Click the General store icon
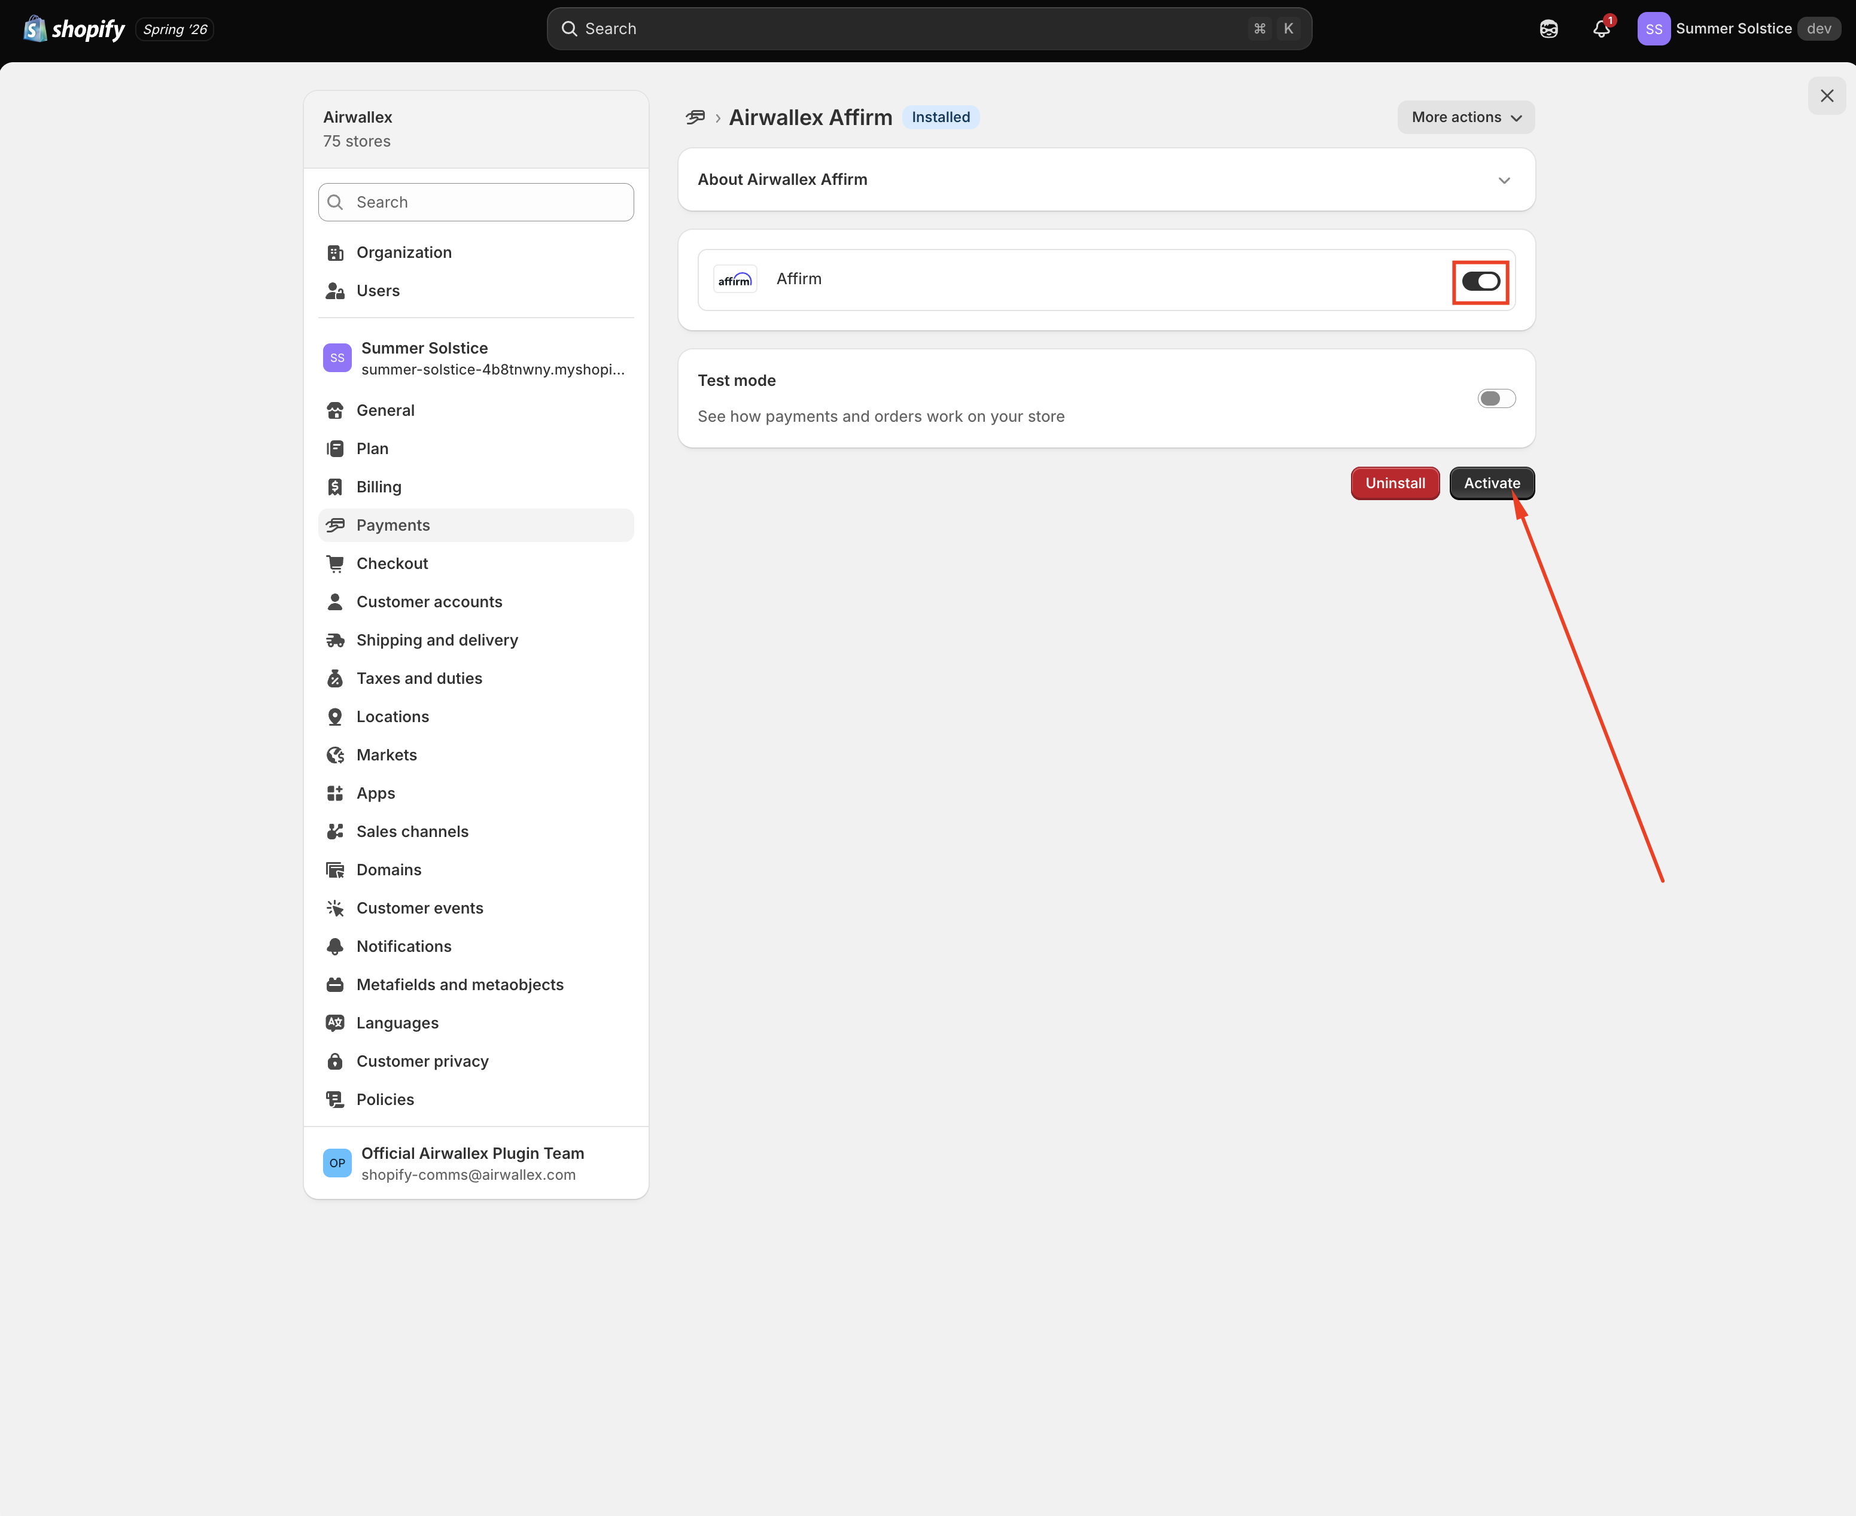1856x1516 pixels. pos(336,410)
